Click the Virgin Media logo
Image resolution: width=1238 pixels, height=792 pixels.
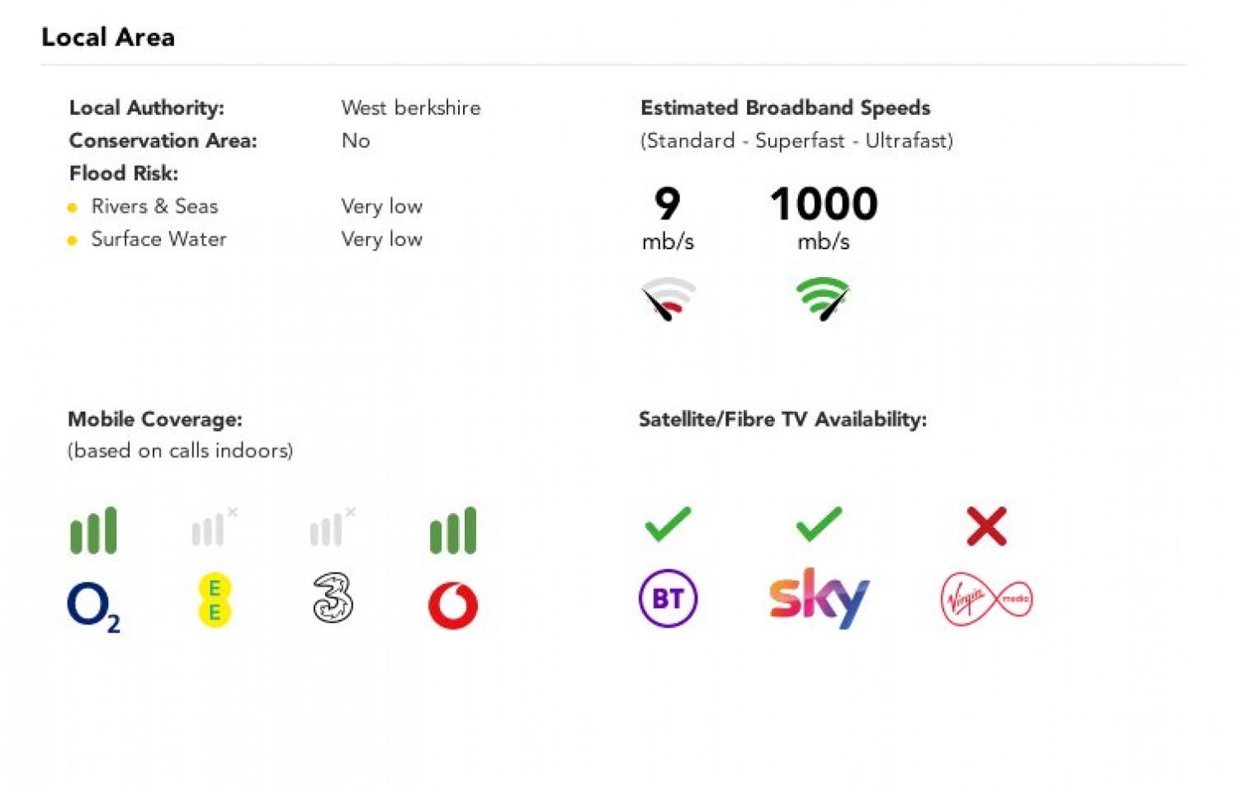coord(987,599)
